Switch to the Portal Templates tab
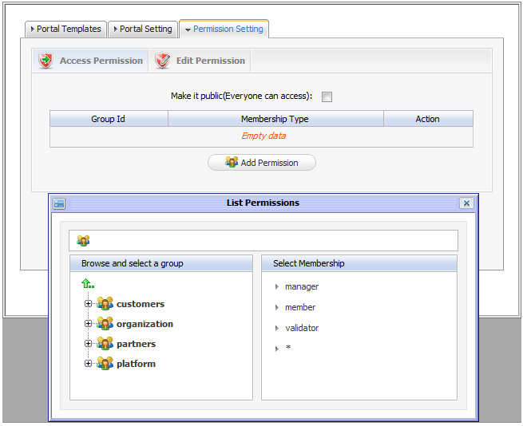Viewport: 523px width, 426px height. (x=65, y=29)
